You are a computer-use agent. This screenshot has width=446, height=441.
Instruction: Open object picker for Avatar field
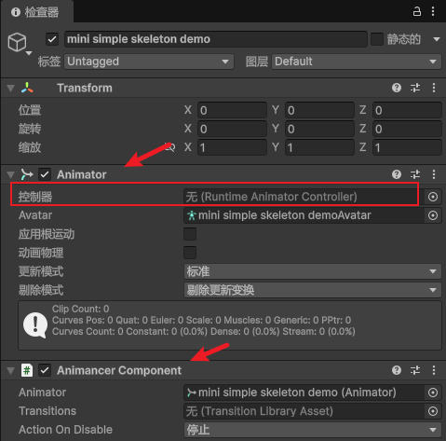(433, 215)
